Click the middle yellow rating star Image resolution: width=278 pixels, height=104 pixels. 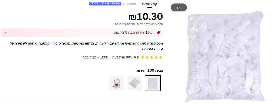(152, 57)
